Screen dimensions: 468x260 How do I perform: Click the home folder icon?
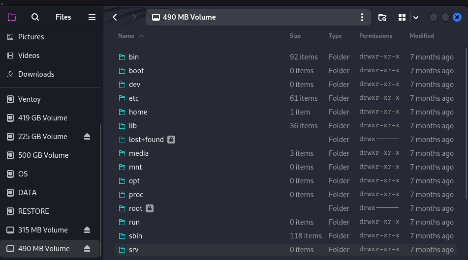(122, 112)
